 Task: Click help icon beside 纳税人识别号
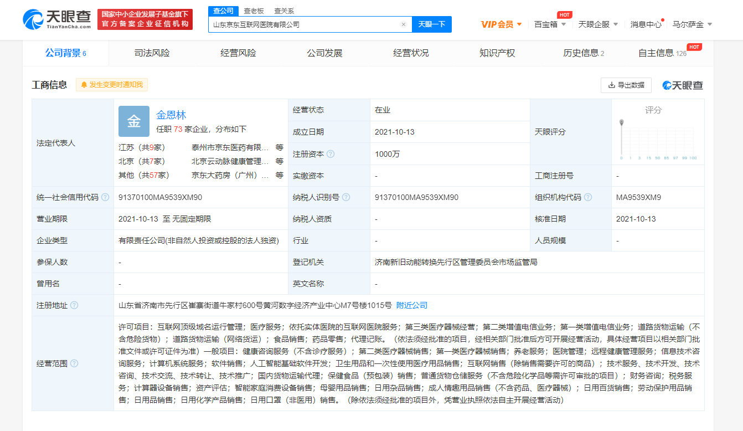346,197
